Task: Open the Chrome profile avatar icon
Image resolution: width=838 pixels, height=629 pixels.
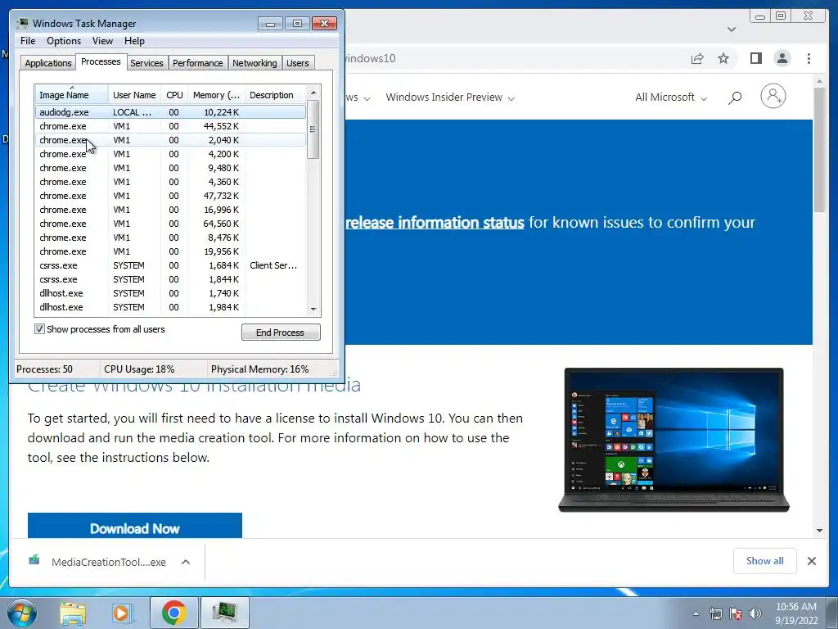Action: (x=782, y=58)
